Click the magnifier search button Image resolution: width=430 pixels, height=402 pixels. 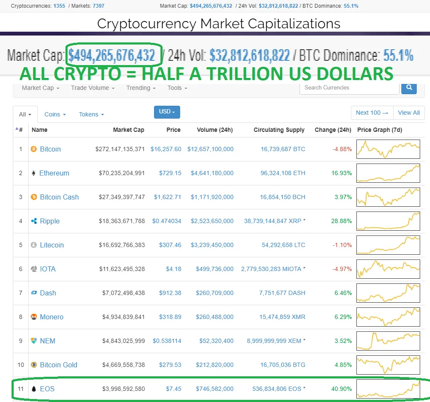coord(409,88)
